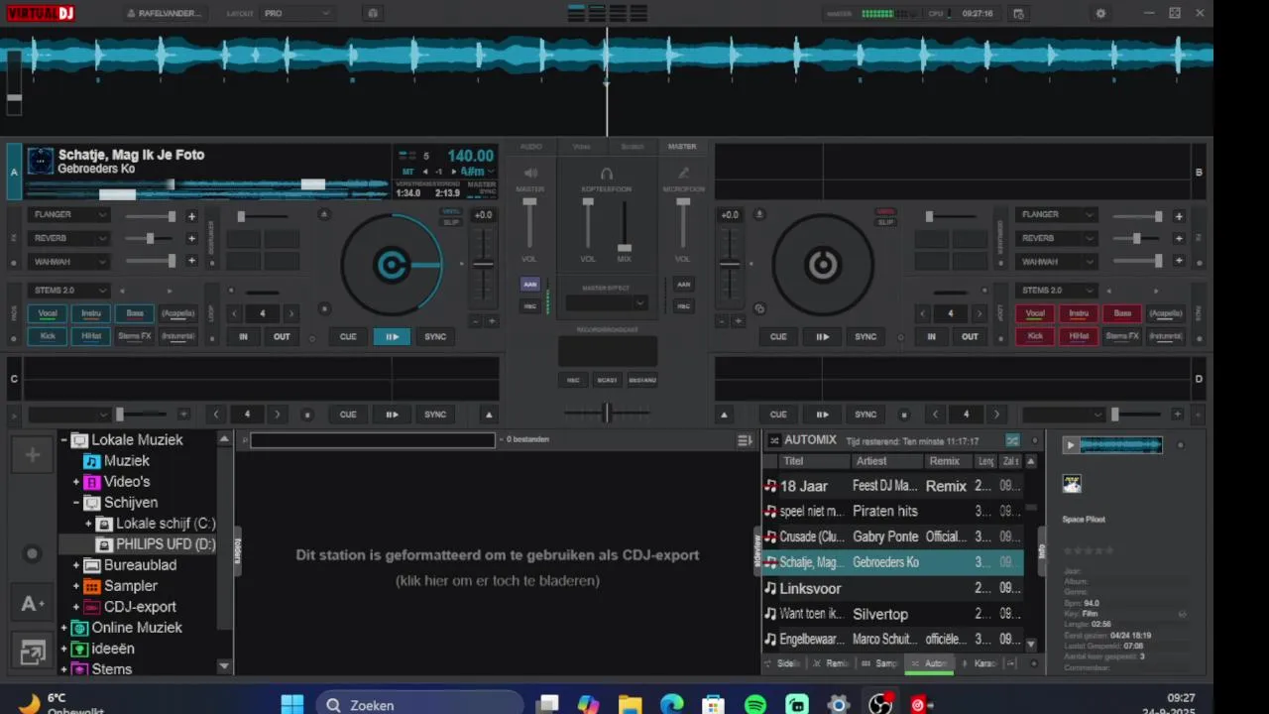Click 'klik hier om er toch te bladeren'
Image resolution: width=1269 pixels, height=714 pixels.
tap(497, 581)
